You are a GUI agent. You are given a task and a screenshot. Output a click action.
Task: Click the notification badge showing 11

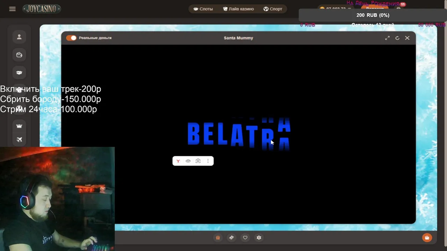point(403,5)
